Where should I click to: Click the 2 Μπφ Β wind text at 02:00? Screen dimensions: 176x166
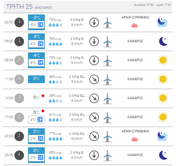(77, 20)
